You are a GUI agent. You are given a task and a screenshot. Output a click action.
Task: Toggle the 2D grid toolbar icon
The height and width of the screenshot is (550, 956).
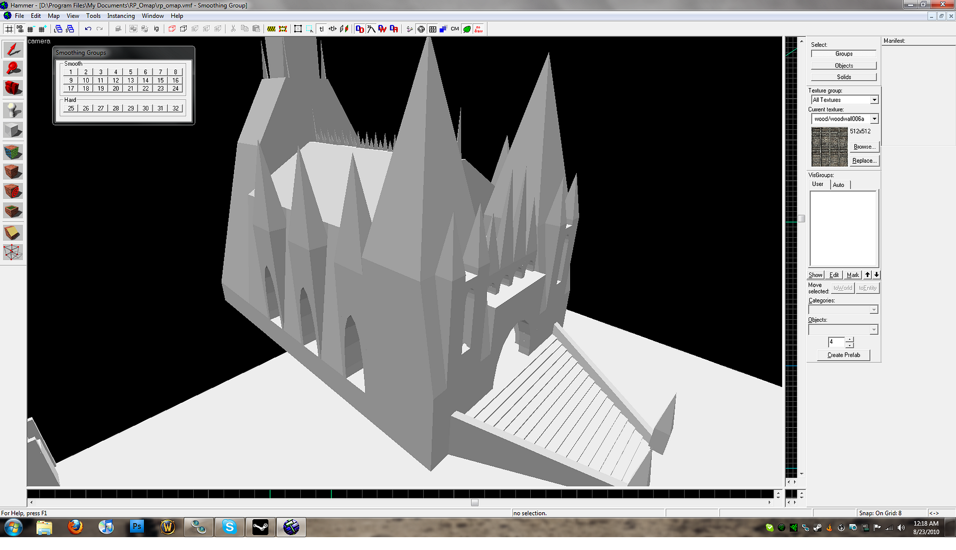pos(9,29)
